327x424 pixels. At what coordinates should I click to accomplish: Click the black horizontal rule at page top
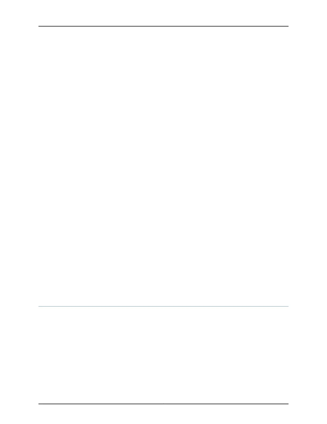point(163,26)
